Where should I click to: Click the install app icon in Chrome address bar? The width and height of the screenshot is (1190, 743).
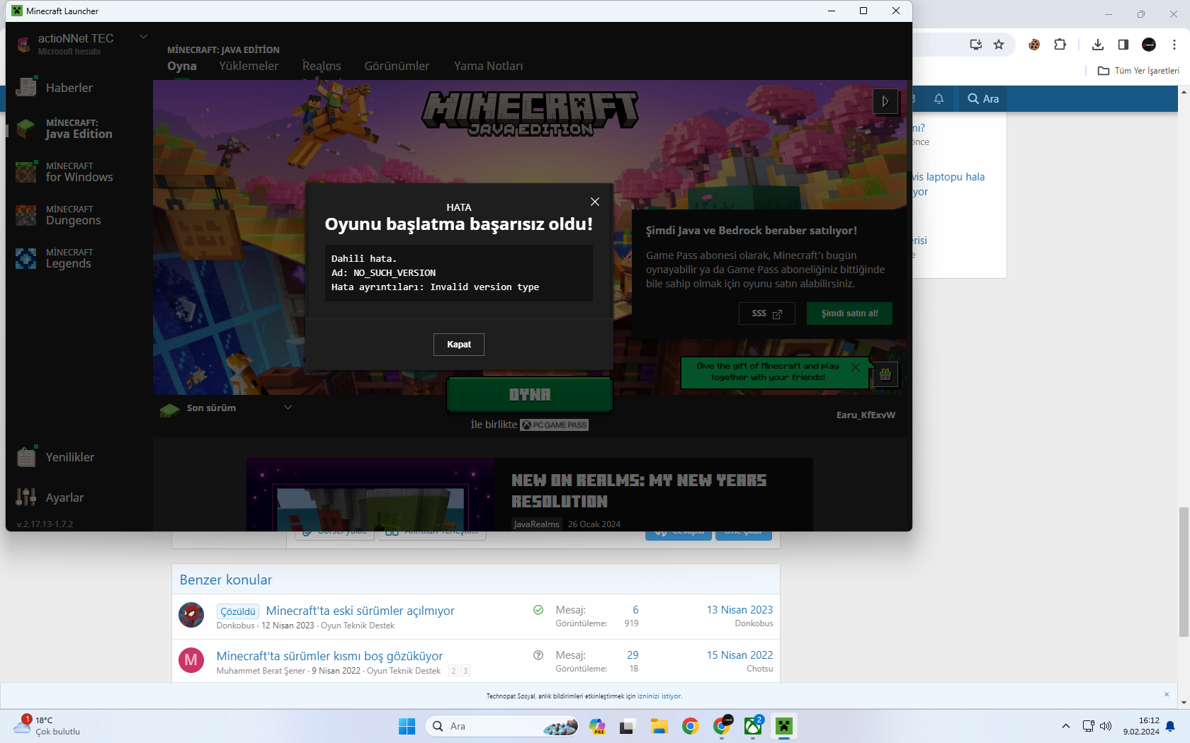tap(976, 45)
